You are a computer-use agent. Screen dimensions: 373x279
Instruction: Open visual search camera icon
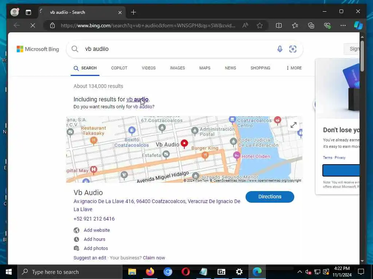click(x=293, y=49)
